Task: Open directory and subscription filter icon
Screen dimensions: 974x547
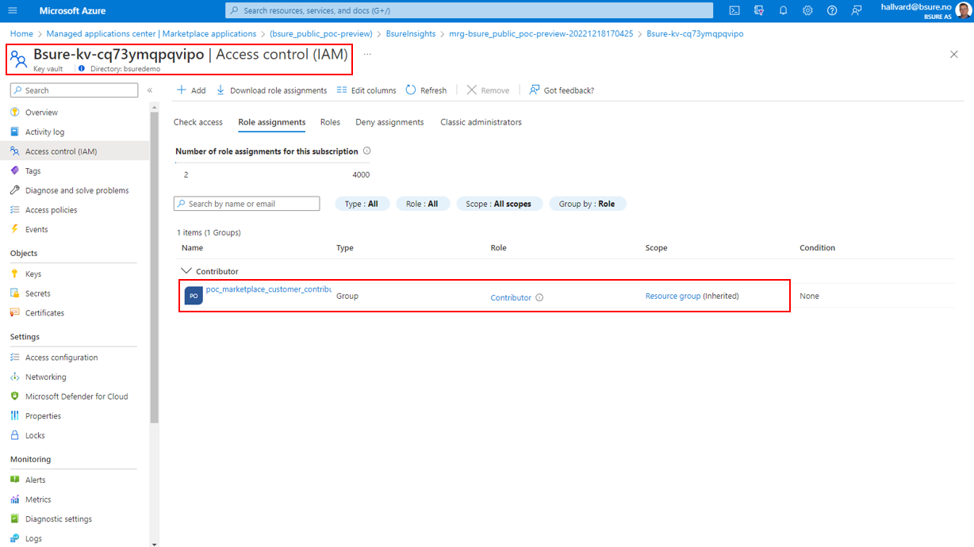Action: pos(759,11)
